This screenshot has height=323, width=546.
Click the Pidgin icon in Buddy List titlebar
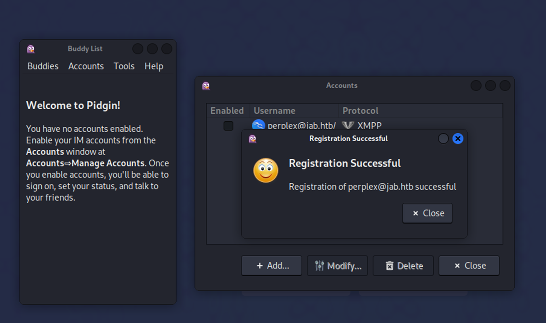coord(31,49)
